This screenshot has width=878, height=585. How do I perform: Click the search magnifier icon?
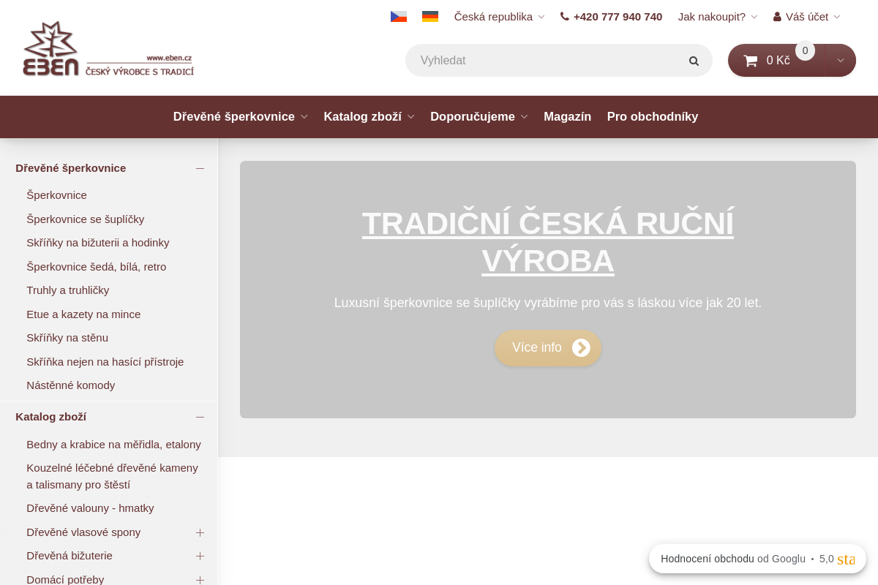click(694, 61)
